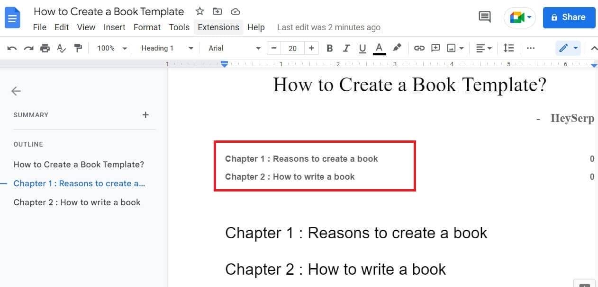Open the Spelling and grammar check icon
This screenshot has height=287, width=598.
(x=62, y=48)
